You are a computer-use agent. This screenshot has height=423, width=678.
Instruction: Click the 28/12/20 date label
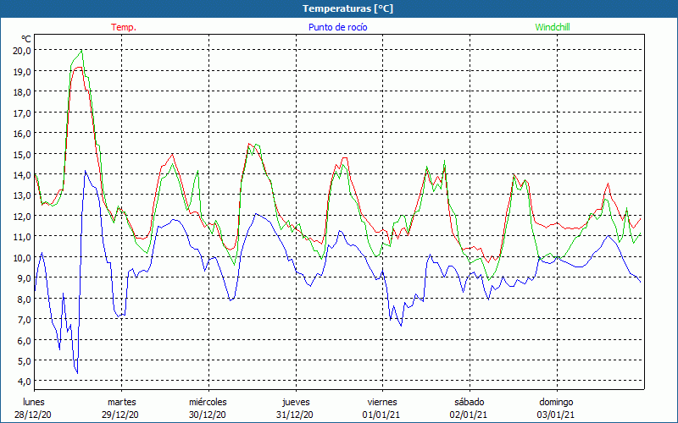coord(33,415)
